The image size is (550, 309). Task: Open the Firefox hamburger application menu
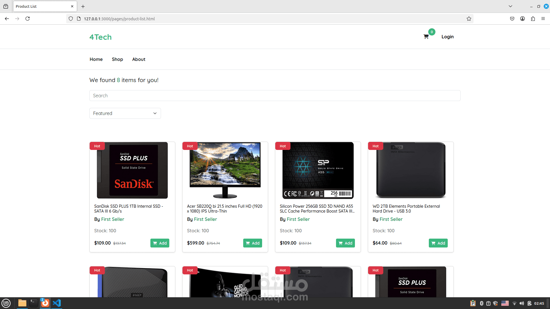pyautogui.click(x=543, y=19)
